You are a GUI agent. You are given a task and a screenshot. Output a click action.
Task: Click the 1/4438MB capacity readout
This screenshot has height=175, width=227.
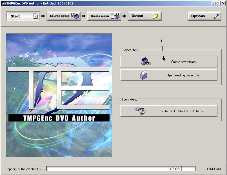pyautogui.click(x=213, y=169)
